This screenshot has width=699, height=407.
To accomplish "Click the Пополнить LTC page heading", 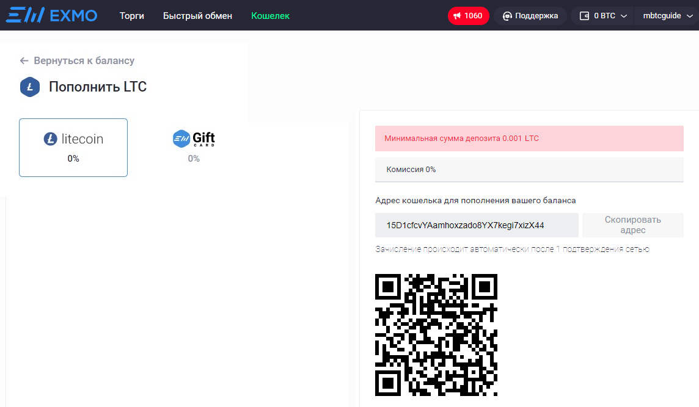I will tap(98, 87).
